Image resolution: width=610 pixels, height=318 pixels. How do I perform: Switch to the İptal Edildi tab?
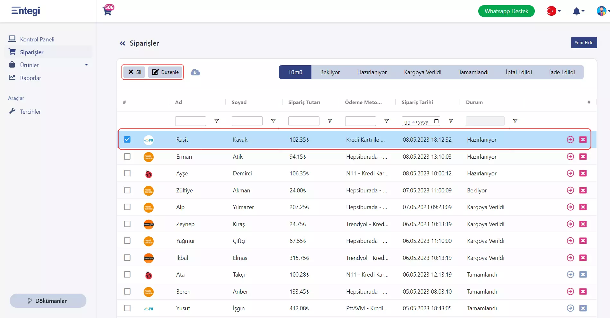coord(519,72)
